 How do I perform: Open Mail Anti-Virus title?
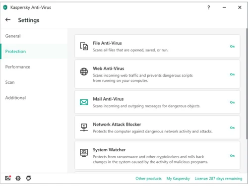coord(108,99)
